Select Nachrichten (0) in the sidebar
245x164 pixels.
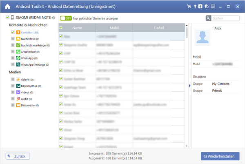30,39
